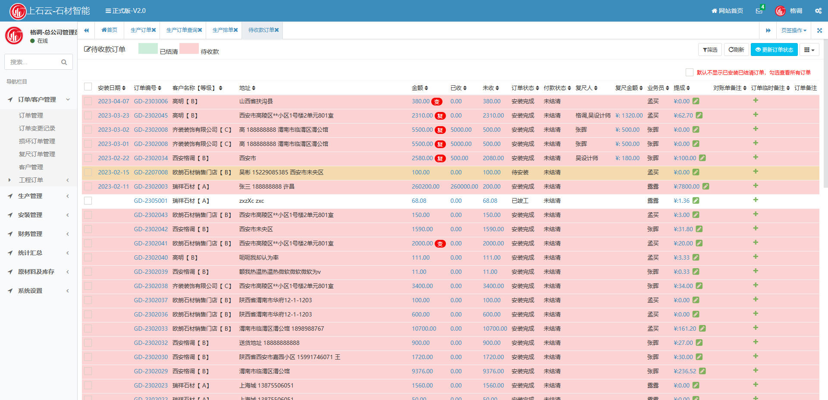Close the 生产订单查询 tab
Screen dimensions: 828x400
[x=200, y=30]
